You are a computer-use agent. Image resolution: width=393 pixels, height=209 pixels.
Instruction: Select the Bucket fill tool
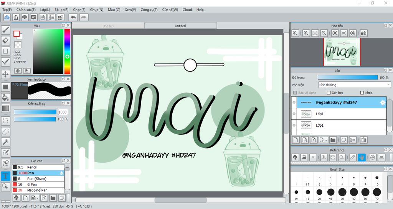click(5, 98)
